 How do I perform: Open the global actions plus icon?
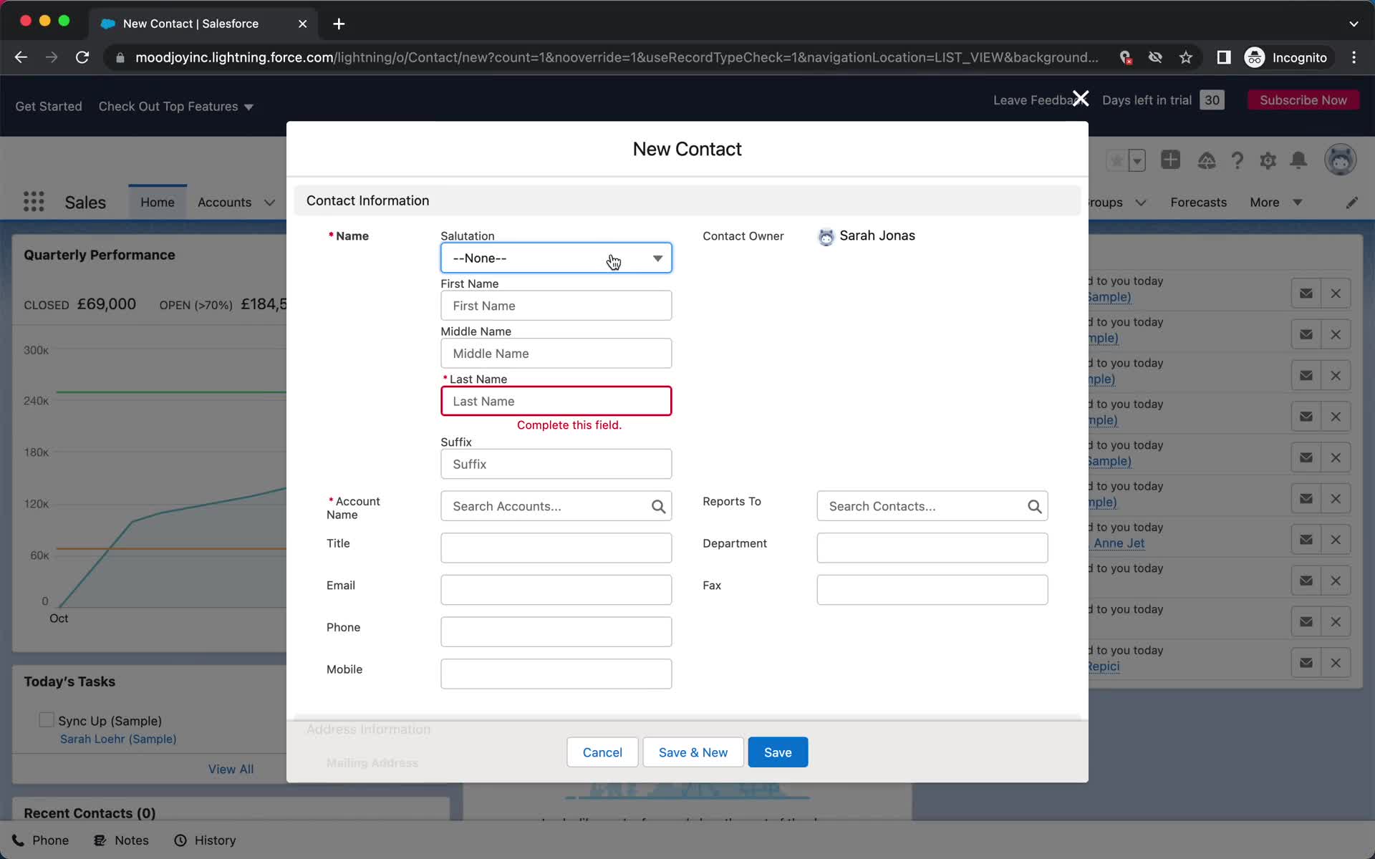(1170, 160)
